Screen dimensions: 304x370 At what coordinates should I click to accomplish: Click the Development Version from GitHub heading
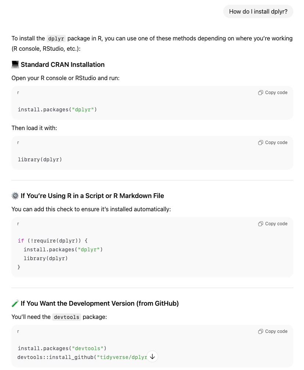[100, 303]
